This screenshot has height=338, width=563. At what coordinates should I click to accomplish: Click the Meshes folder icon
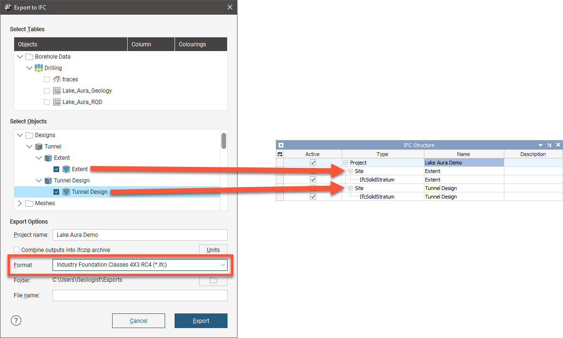(x=29, y=203)
